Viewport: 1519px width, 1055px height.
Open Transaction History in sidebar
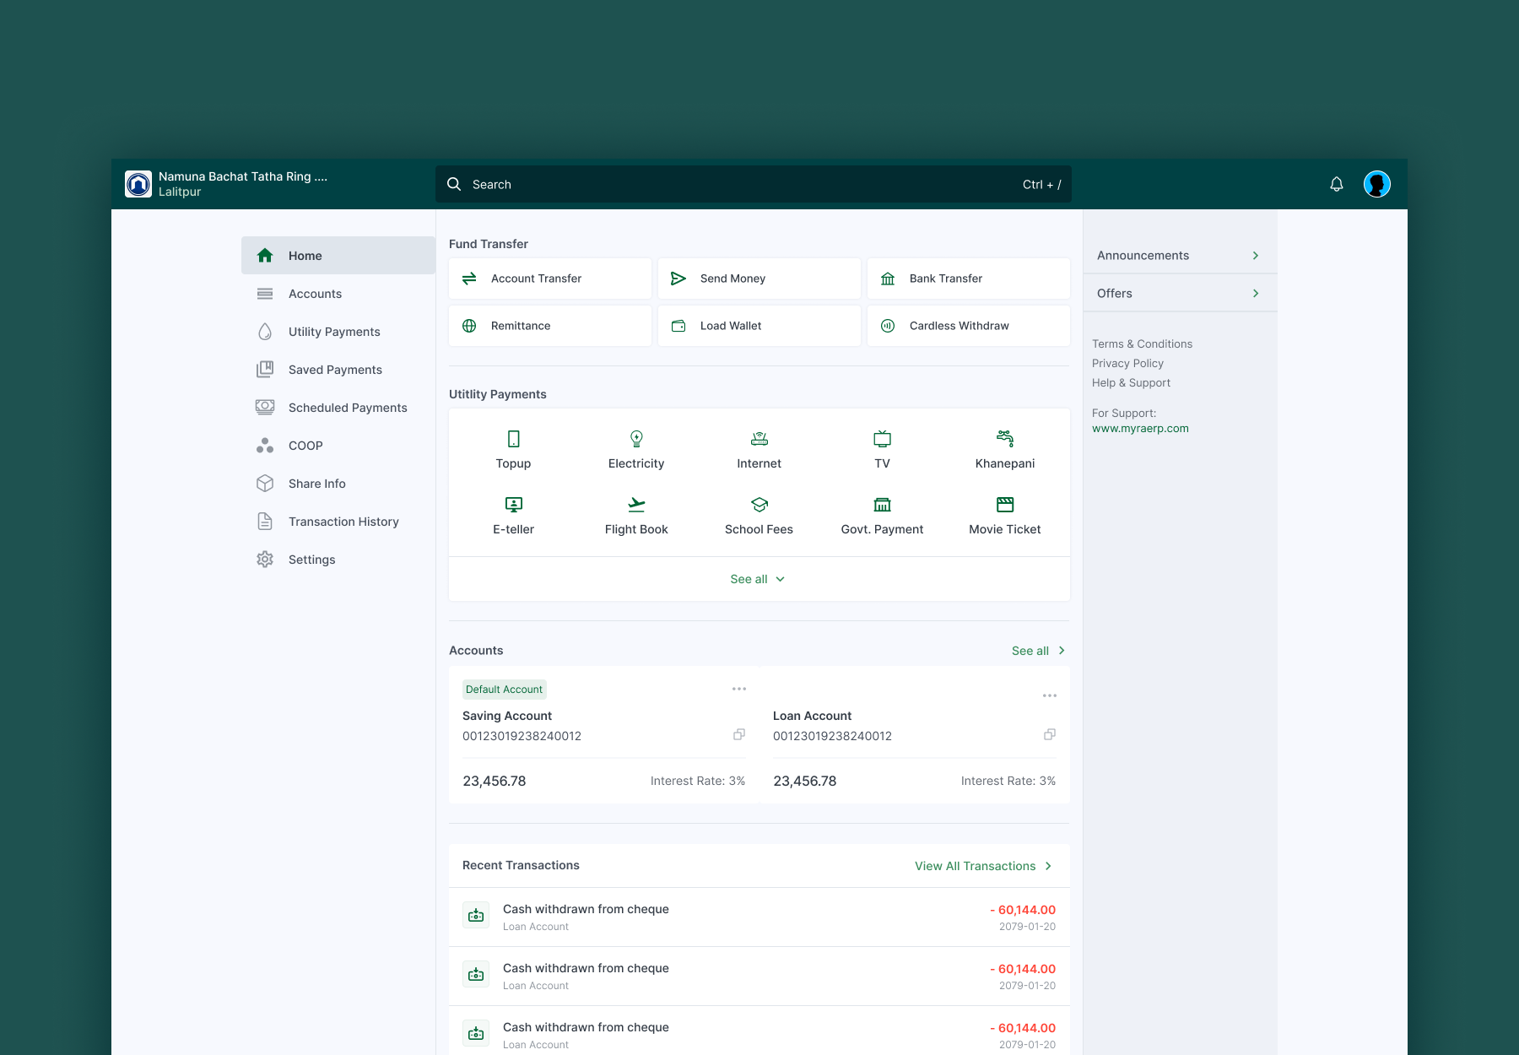[338, 521]
